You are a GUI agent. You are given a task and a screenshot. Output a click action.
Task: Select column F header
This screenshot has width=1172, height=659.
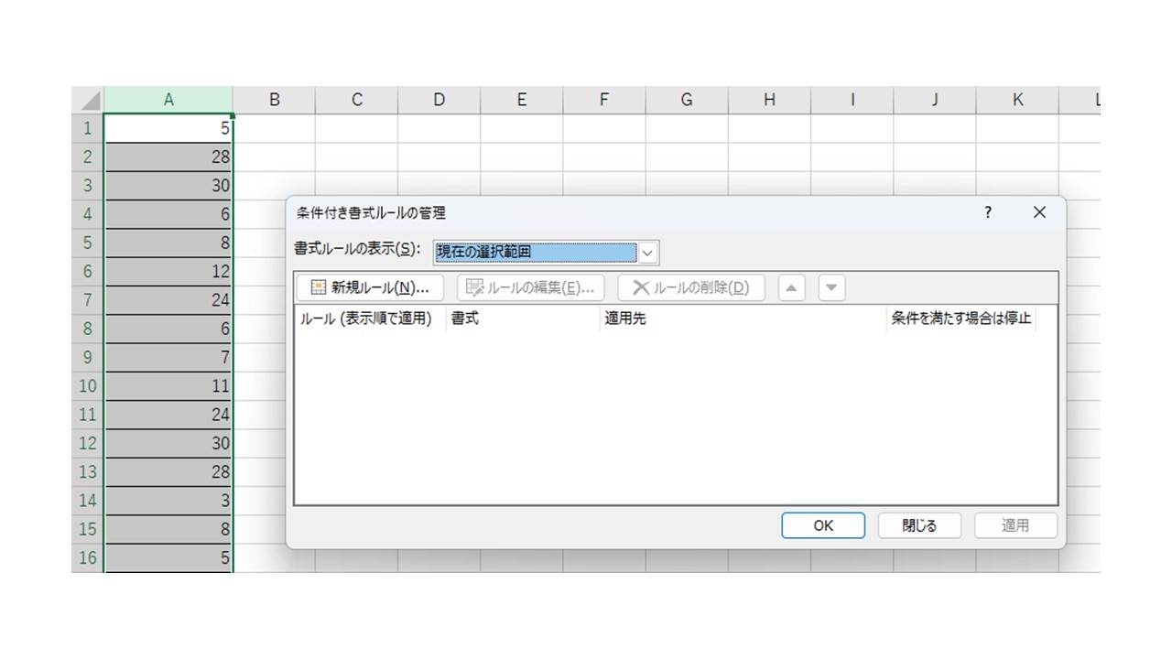pyautogui.click(x=604, y=100)
